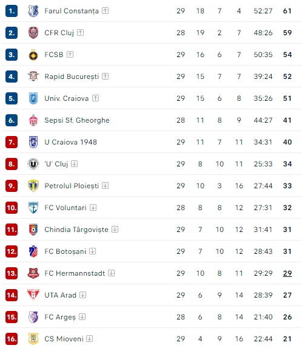Open the FC Botoșani team name link
The width and height of the screenshot is (302, 348).
65,251
